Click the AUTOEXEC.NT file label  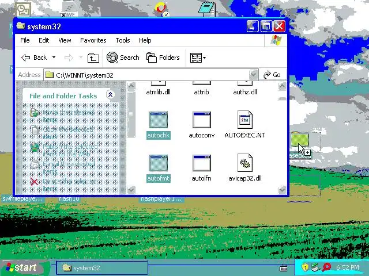(x=244, y=135)
